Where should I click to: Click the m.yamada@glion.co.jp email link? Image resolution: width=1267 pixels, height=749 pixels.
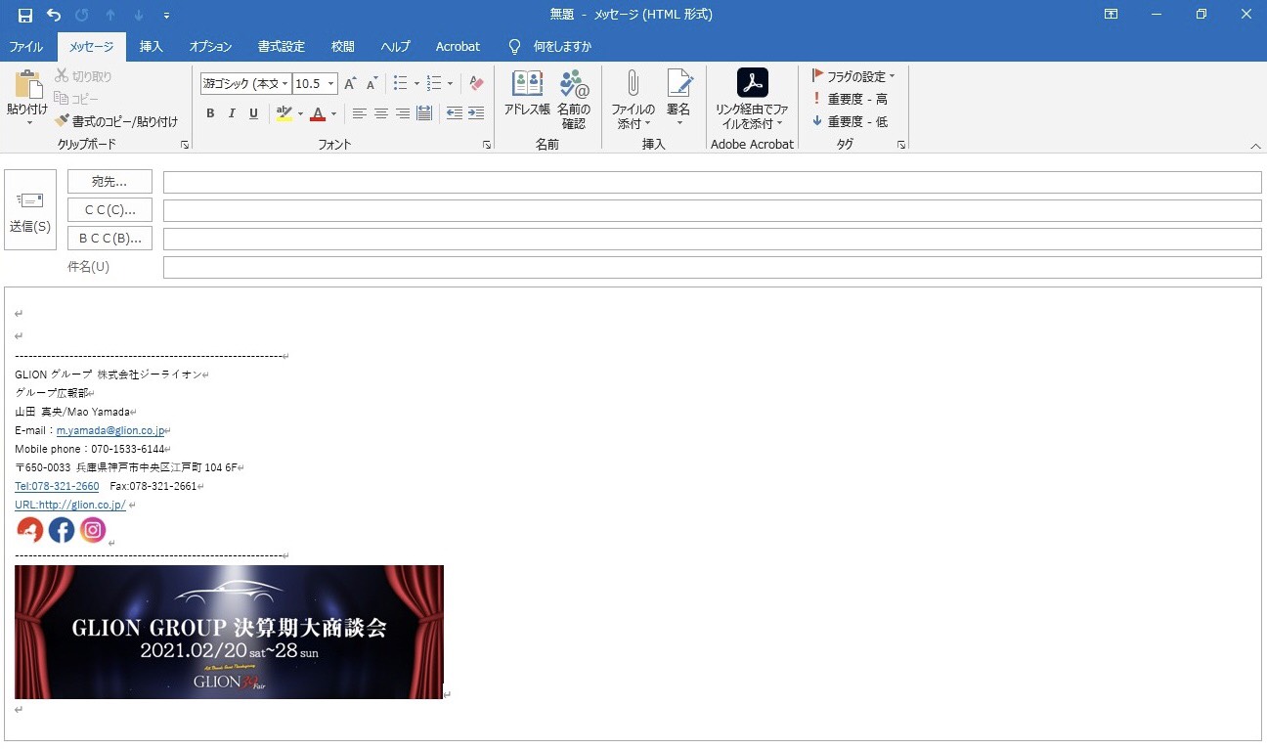click(x=111, y=430)
